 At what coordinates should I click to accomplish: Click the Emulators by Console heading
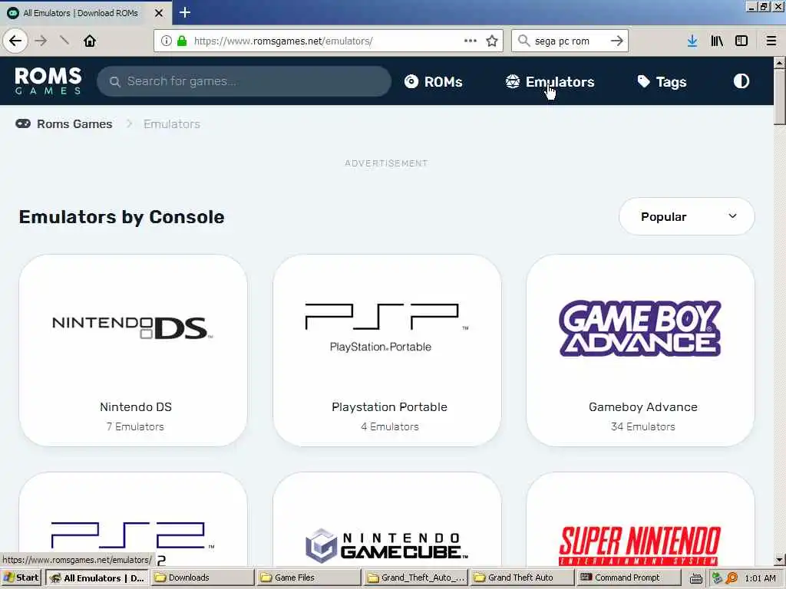(x=122, y=217)
